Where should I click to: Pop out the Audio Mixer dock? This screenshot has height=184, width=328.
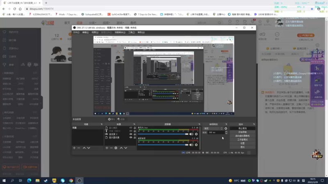tap(199, 124)
